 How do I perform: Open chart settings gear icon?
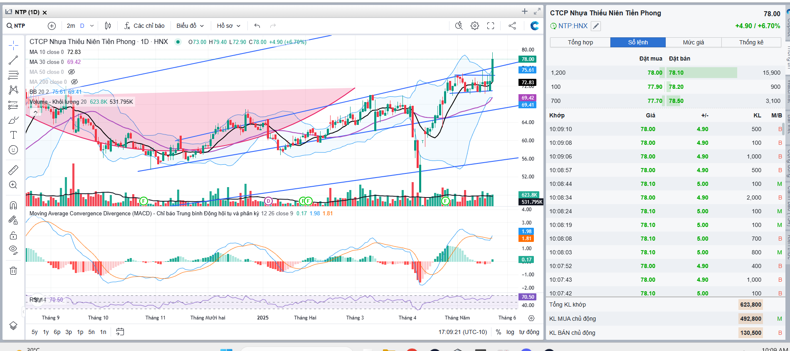coord(474,26)
